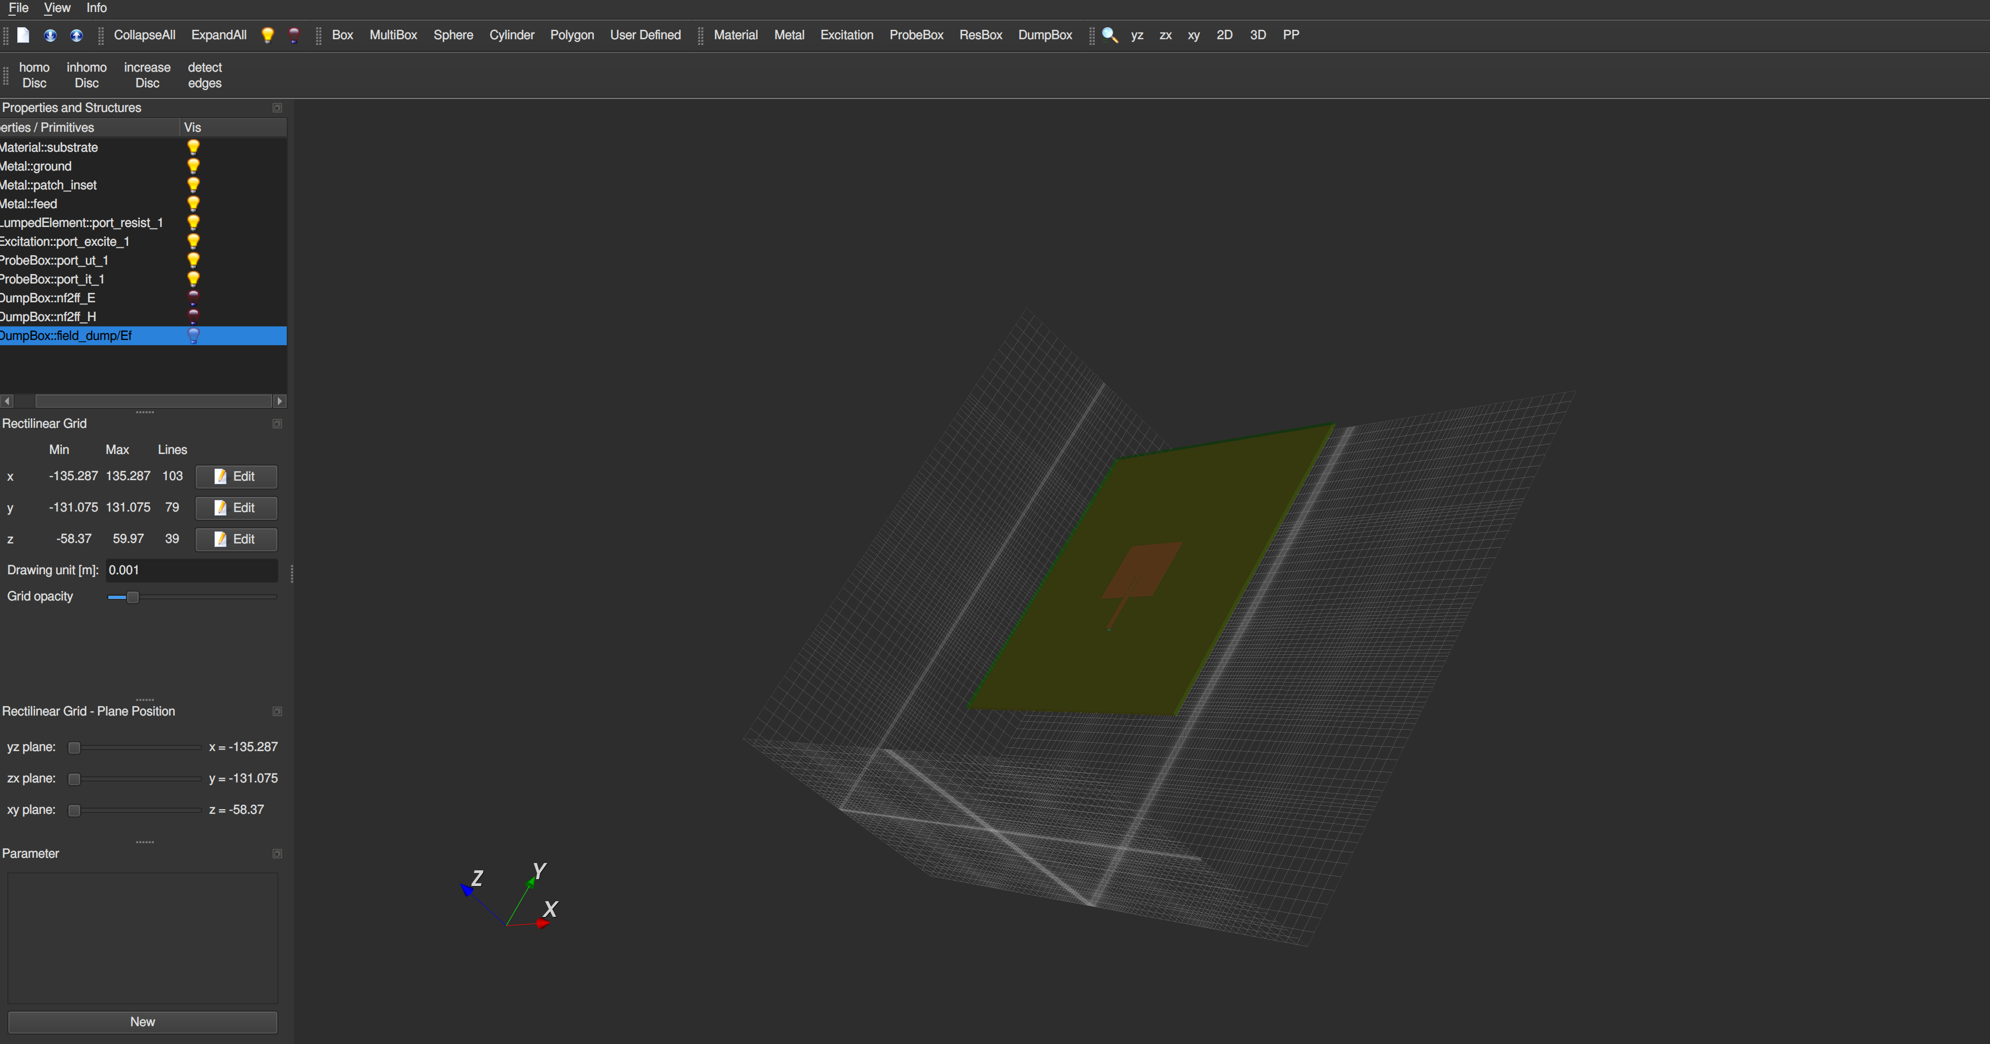Click CollapseAll in the toolbar
This screenshot has height=1044, width=1990.
(144, 35)
